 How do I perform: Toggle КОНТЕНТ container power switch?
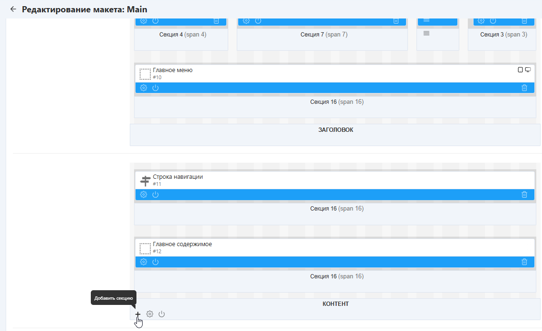pos(162,314)
